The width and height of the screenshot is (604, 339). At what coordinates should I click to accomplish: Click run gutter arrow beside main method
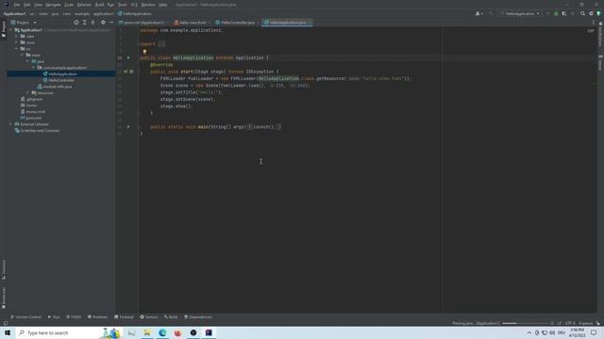click(x=128, y=126)
